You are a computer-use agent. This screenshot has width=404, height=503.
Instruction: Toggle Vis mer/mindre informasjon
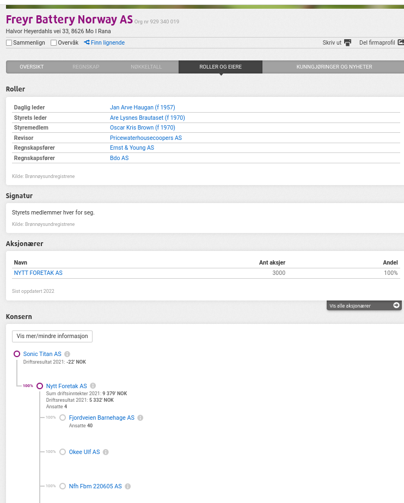coord(52,336)
